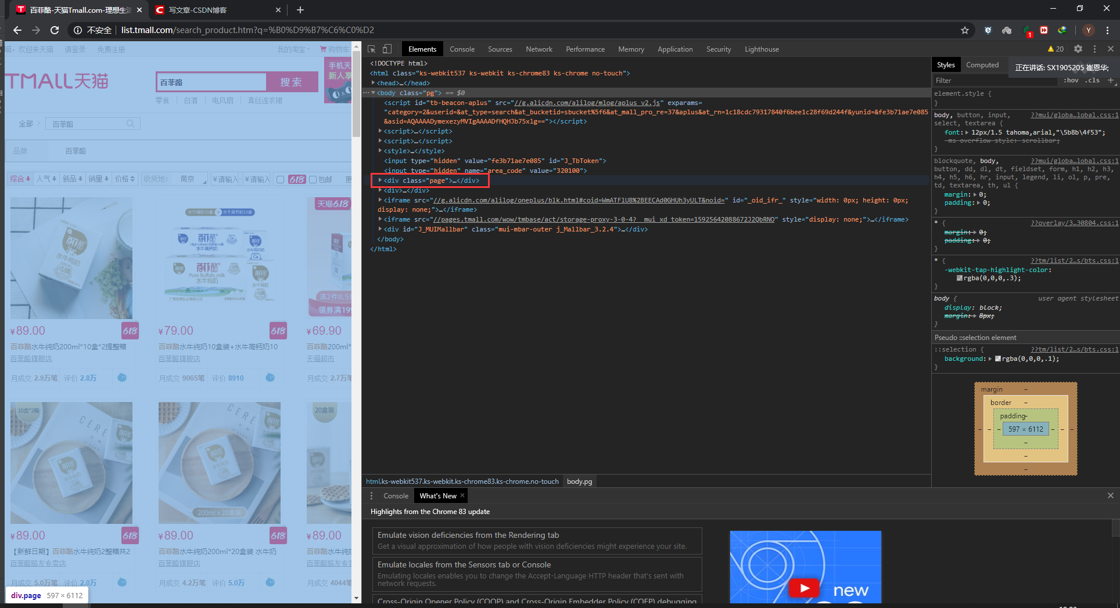
Task: Open the DevTools customize three-dot menu
Action: 1094,49
